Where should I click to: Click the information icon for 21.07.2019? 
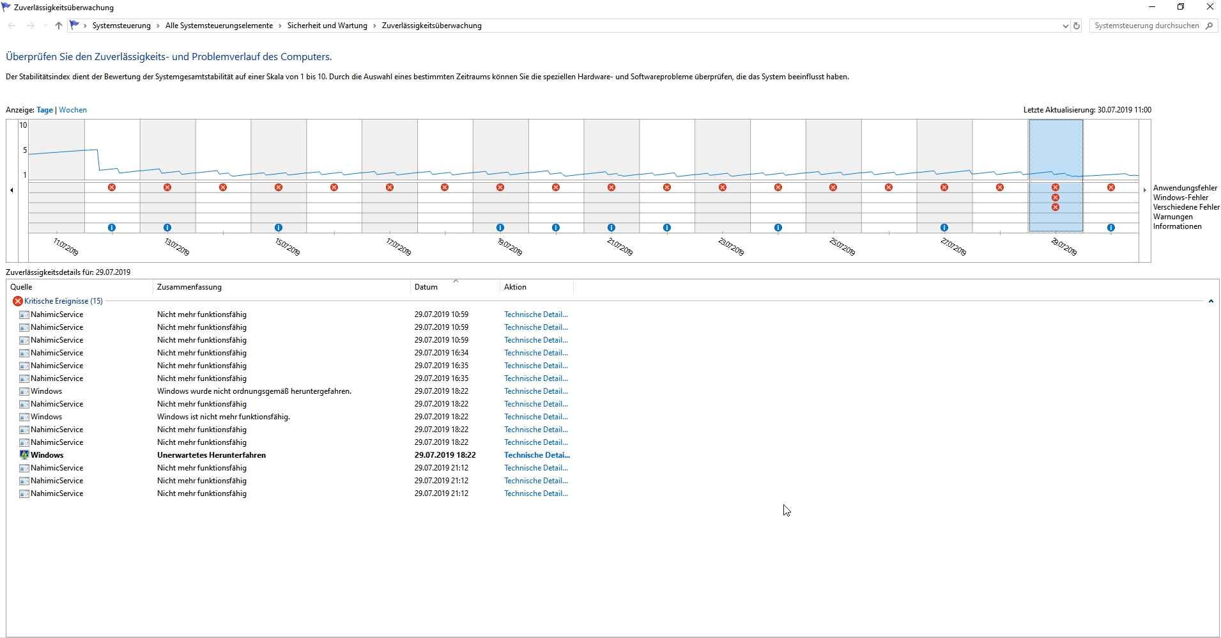coord(611,228)
